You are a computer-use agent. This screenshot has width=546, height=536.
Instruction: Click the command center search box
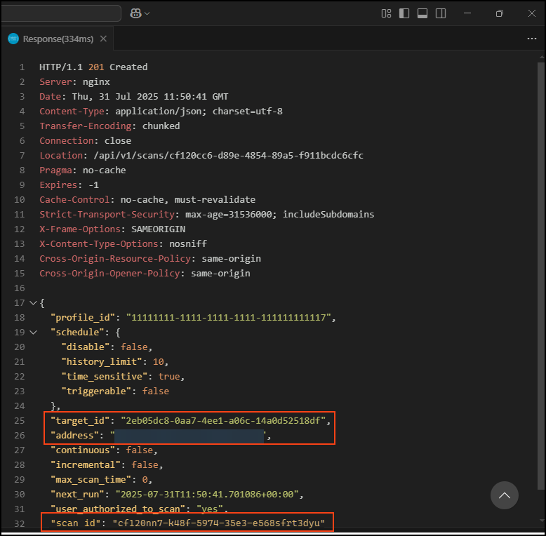pyautogui.click(x=61, y=13)
